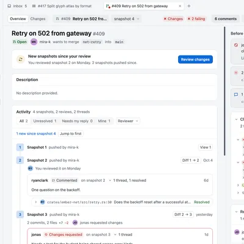Open the Inbox tab
244x244 pixels.
pyautogui.click(x=17, y=6)
